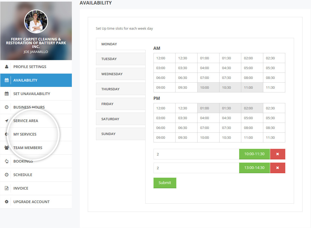
Task: Delete the 10:00-11:30 time slot
Action: point(277,154)
